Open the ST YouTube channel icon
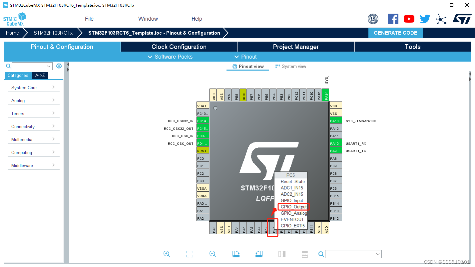The width and height of the screenshot is (475, 267). tap(409, 19)
